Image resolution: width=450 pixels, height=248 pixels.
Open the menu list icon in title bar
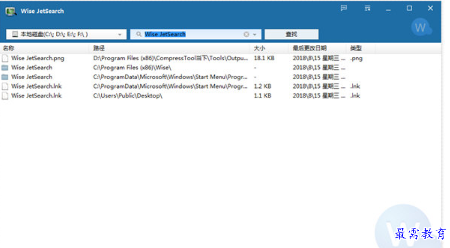(x=367, y=8)
